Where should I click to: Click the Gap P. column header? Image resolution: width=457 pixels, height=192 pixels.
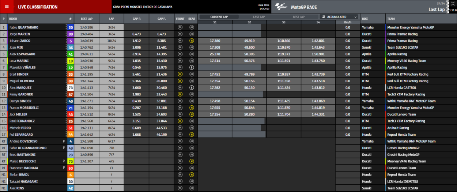(x=136, y=18)
